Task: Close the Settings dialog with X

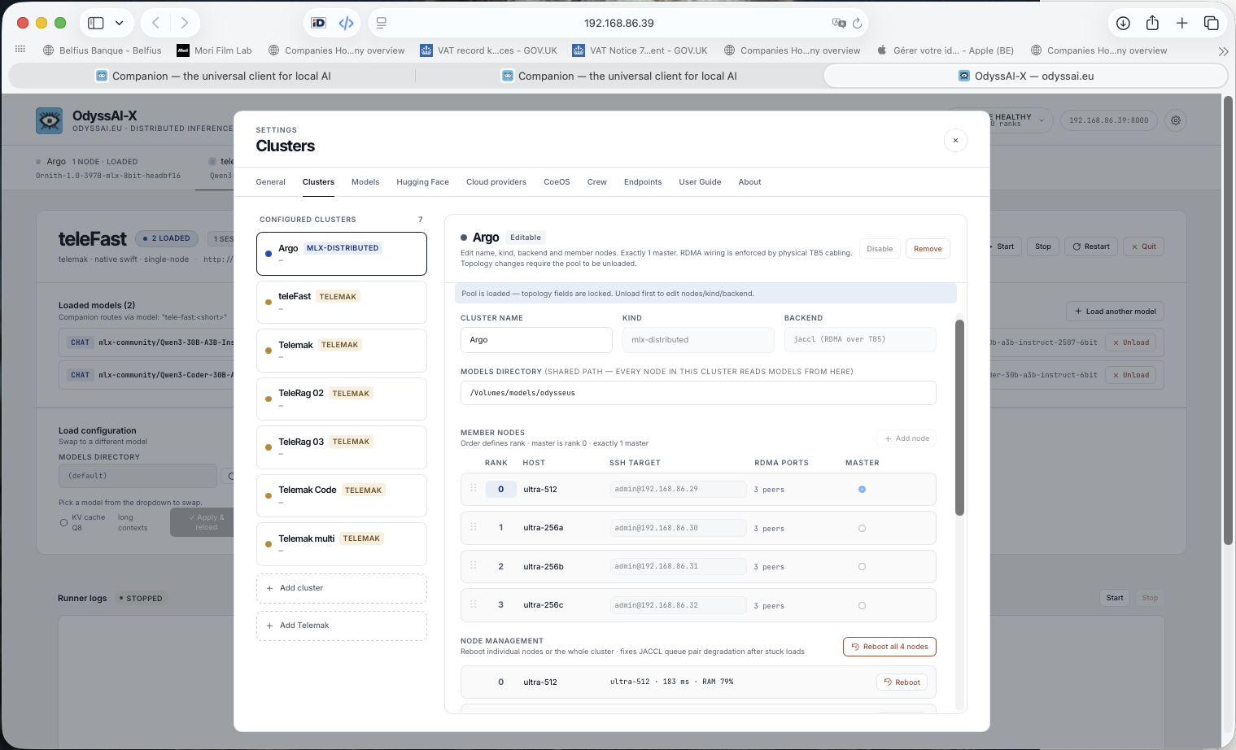Action: coord(955,140)
